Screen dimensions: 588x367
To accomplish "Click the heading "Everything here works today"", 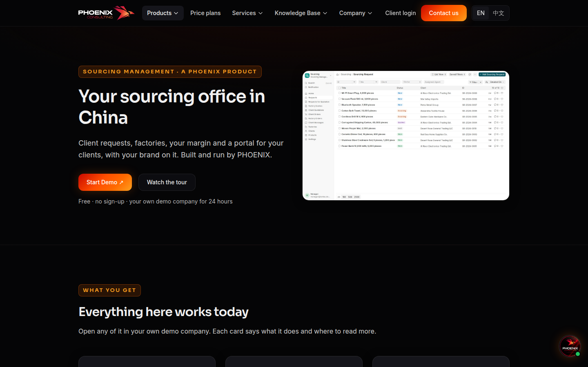I will point(163,312).
